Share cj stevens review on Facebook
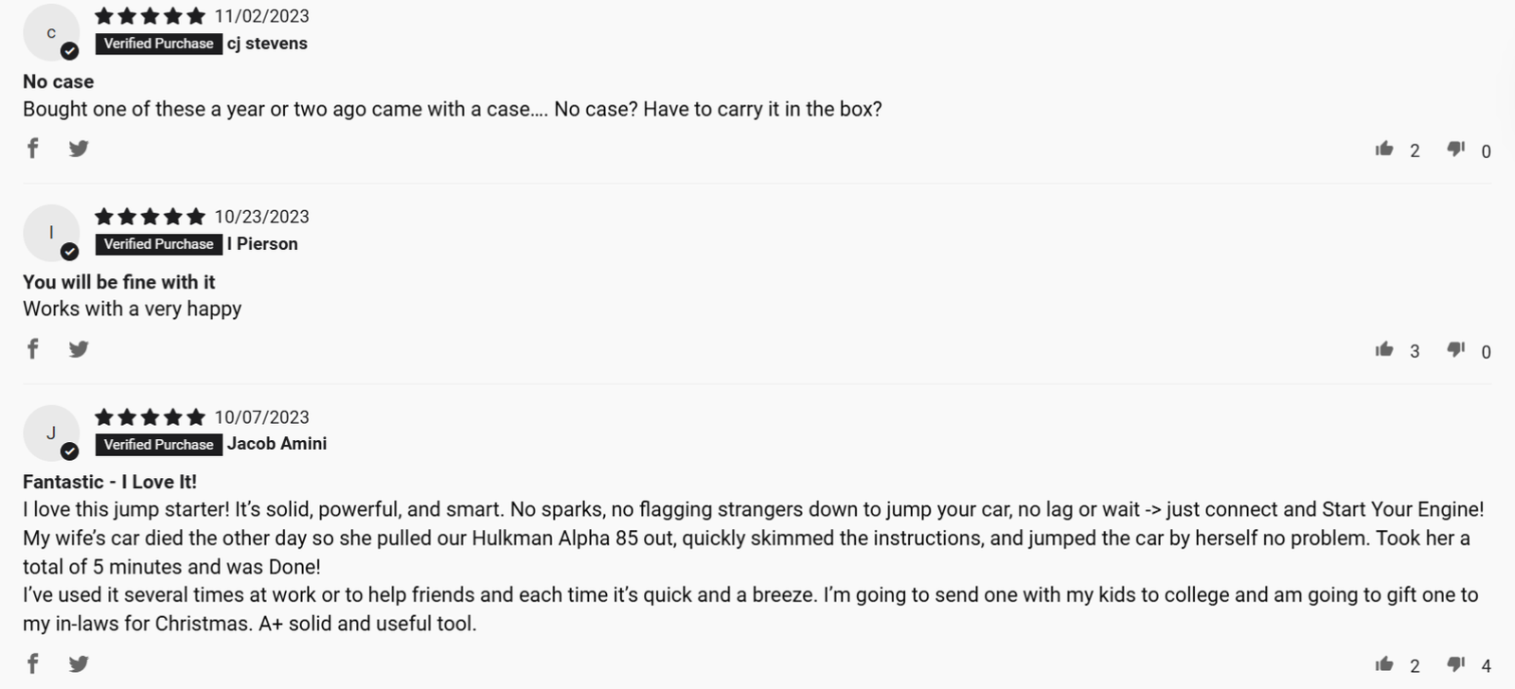This screenshot has height=689, width=1515. pyautogui.click(x=33, y=149)
